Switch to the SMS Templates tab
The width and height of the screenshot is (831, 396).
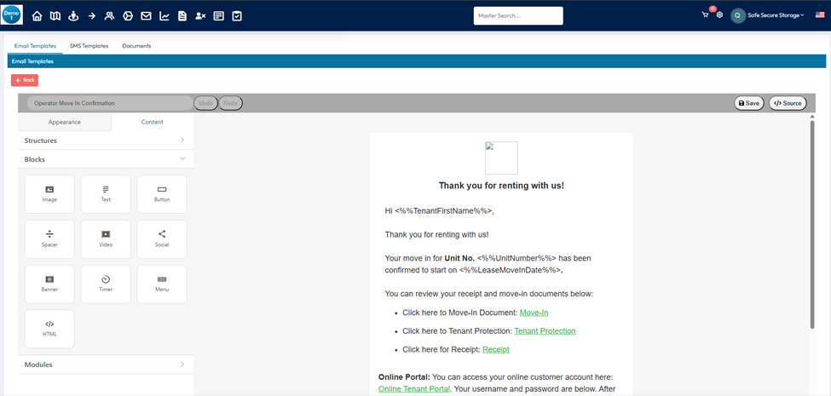(89, 46)
